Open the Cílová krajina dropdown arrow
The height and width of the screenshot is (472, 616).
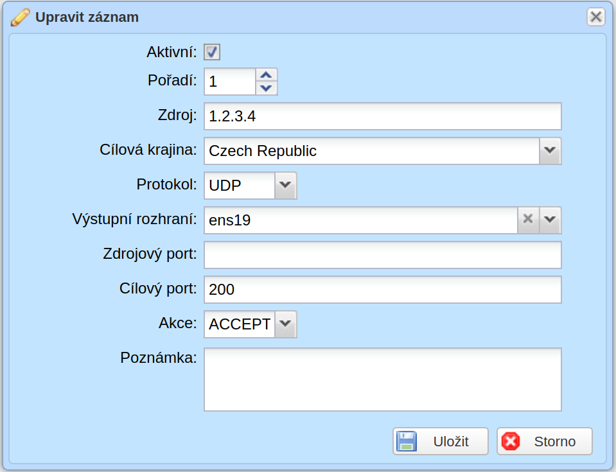point(550,151)
